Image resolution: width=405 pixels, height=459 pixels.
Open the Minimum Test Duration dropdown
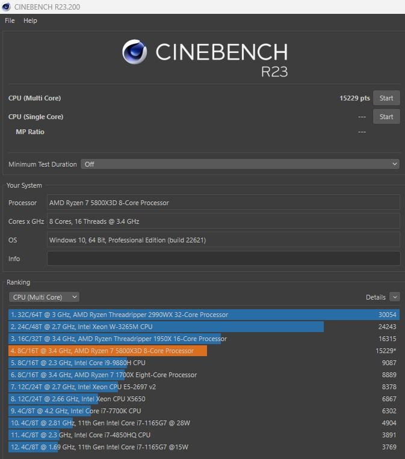[x=240, y=164]
